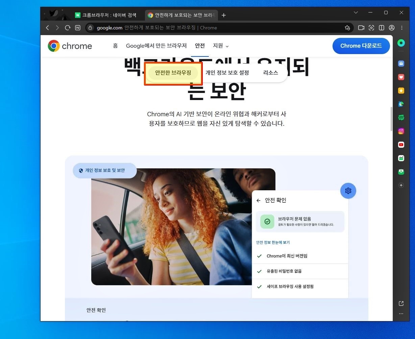Screen dimensions: 415x339
Task: Open the Whale bird sidebar icon
Action: pyautogui.click(x=401, y=104)
